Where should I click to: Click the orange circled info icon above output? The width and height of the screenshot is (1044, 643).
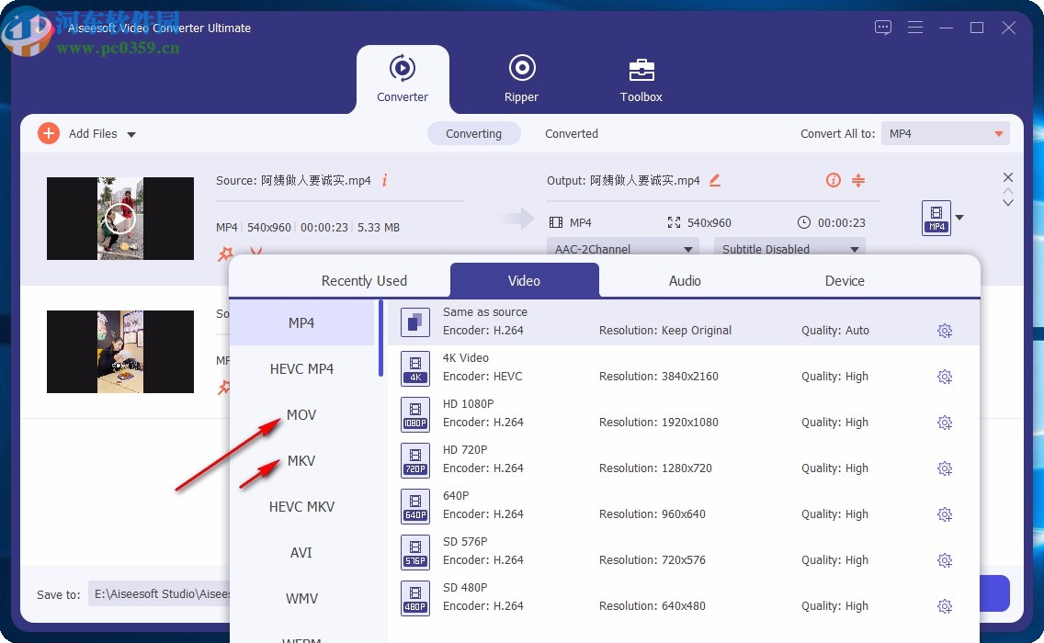[x=833, y=181]
